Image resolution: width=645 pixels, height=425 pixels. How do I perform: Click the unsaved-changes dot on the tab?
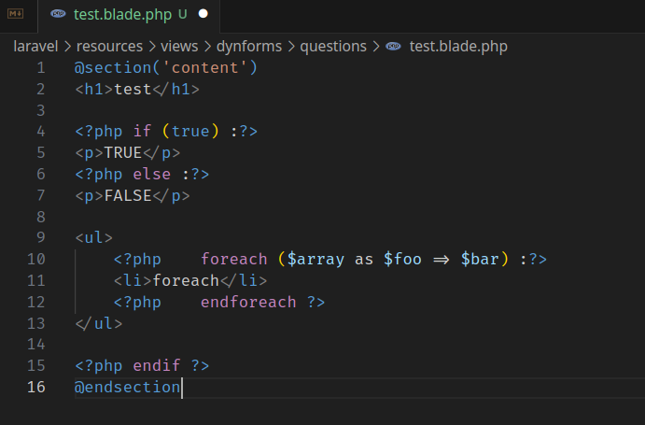[x=203, y=14]
